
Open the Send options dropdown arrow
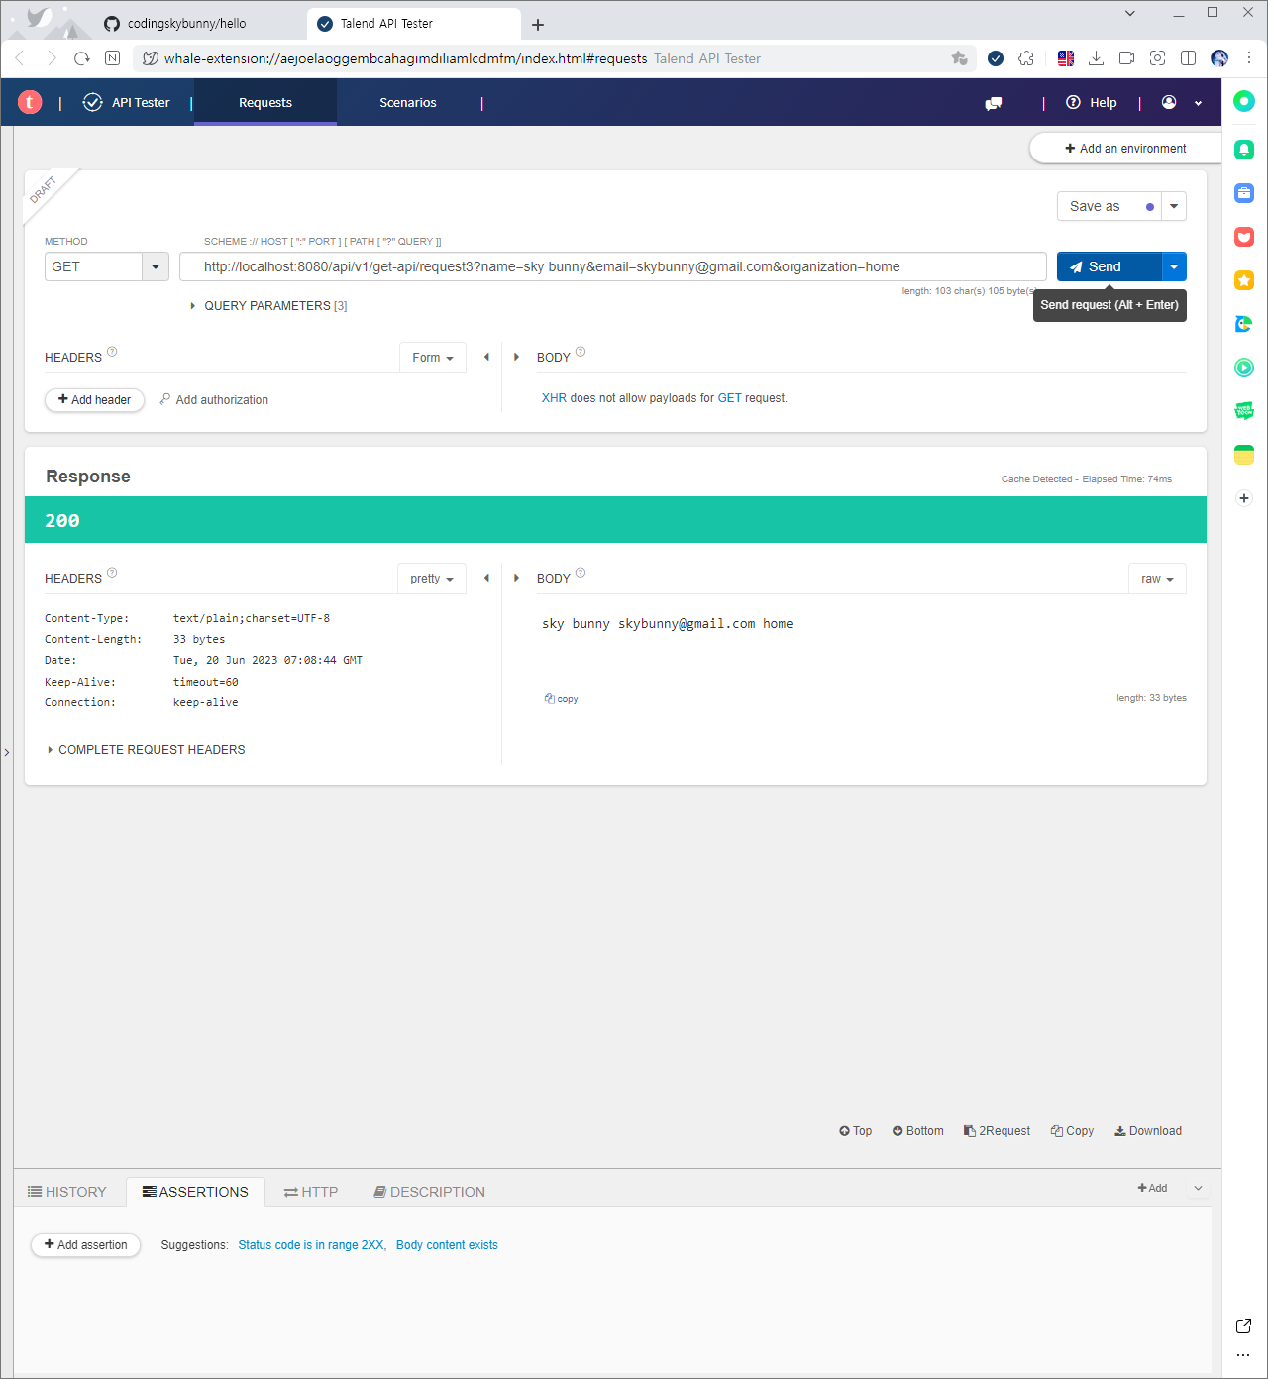click(x=1174, y=266)
